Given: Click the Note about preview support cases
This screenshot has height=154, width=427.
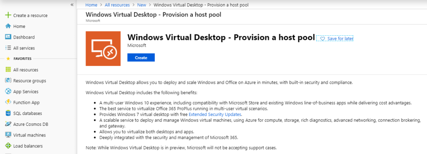Looking at the screenshot, I should [x=181, y=148].
